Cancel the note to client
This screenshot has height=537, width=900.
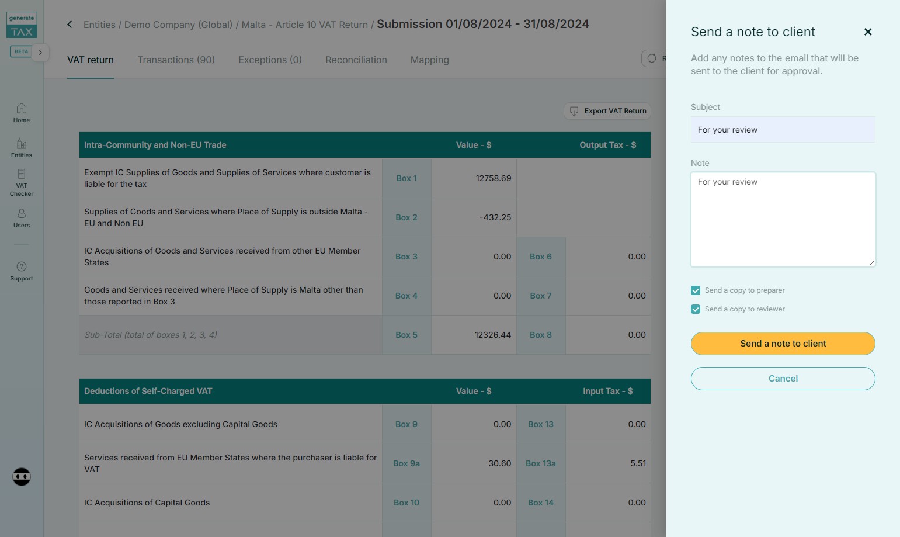[783, 379]
